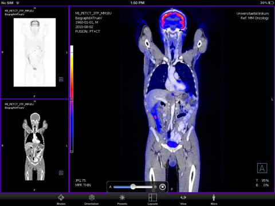
Task: Click the PET color lookup bar
Action: (x=72, y=99)
